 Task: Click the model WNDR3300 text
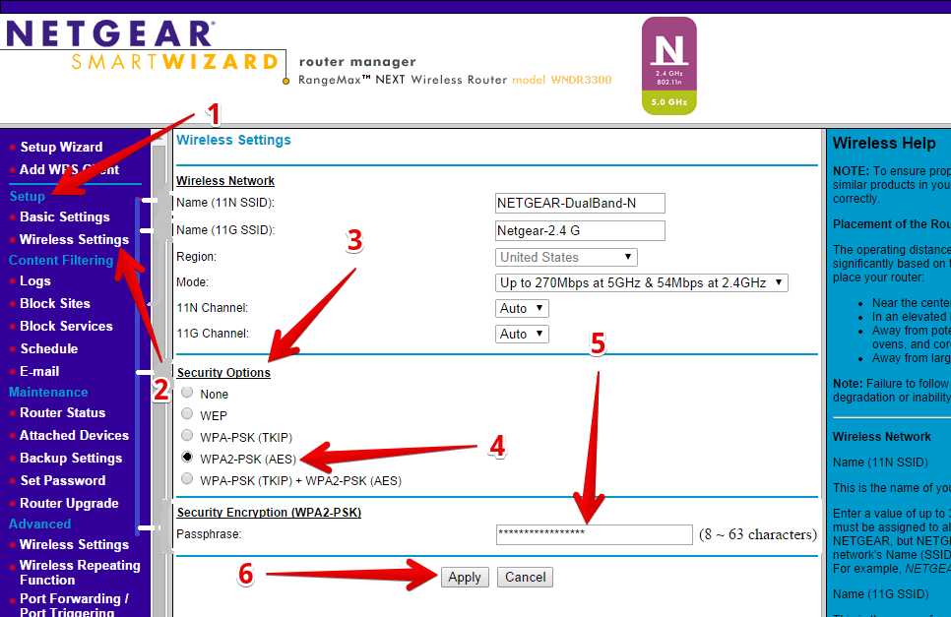[x=561, y=80]
